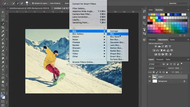190x107 pixels.
Task: Select the Healing Brush tool
Action: (x=3, y=35)
